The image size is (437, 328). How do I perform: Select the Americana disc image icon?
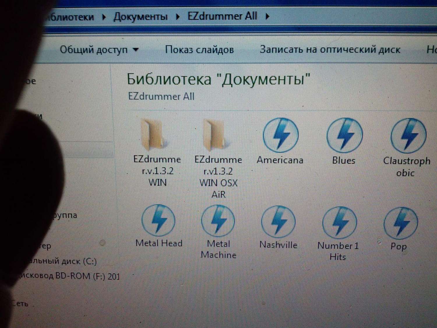coord(281,135)
